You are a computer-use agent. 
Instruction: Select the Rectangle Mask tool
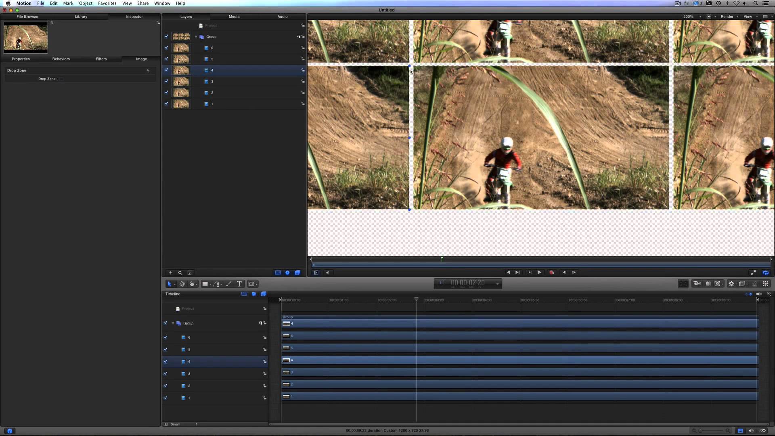[251, 284]
